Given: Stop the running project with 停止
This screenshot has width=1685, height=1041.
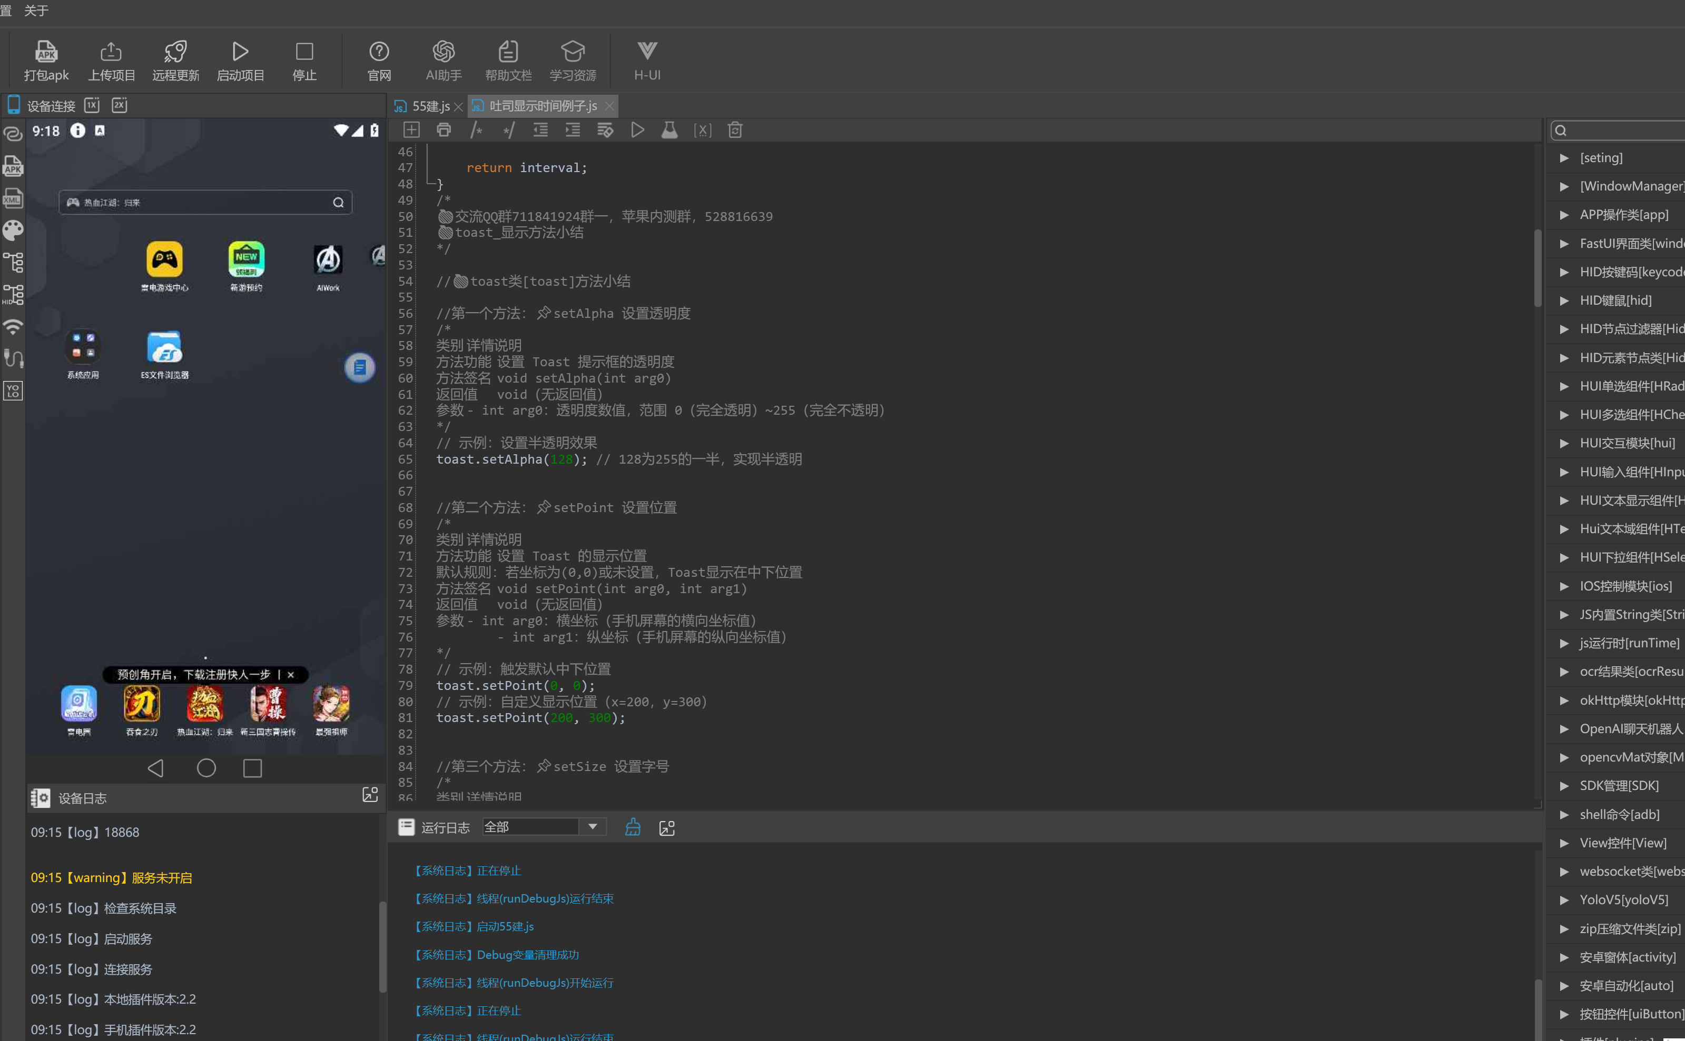Looking at the screenshot, I should click(304, 61).
